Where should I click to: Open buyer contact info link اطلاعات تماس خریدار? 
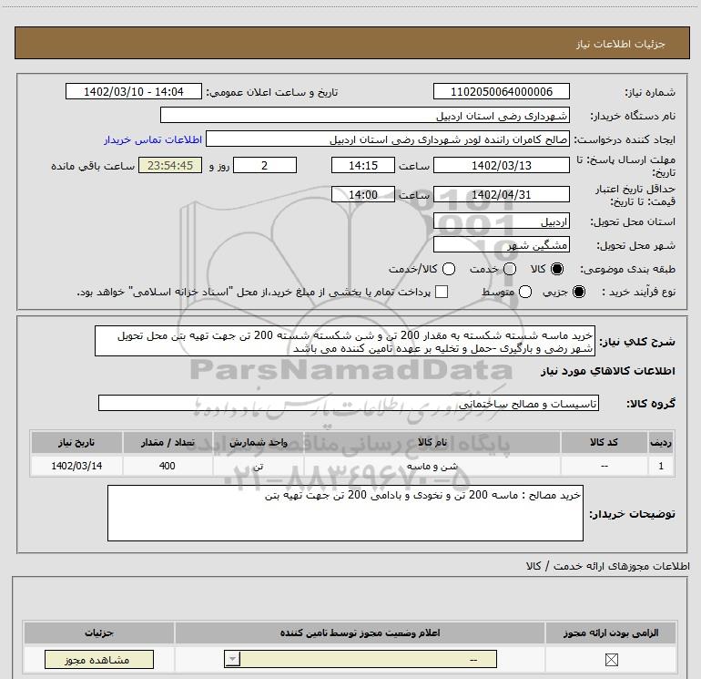click(x=153, y=140)
